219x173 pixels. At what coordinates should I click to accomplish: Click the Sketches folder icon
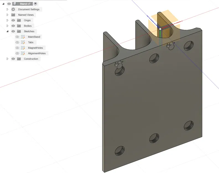point(19,31)
